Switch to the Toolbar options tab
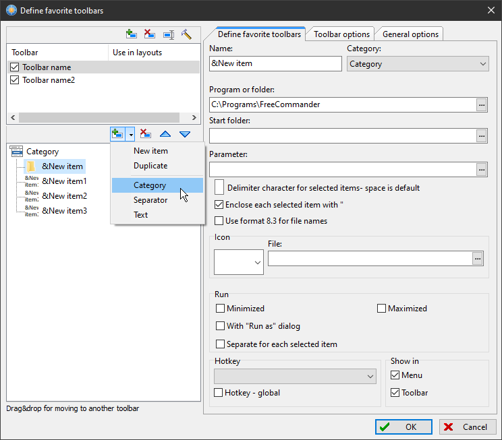Viewport: 502px width, 440px height. point(341,34)
